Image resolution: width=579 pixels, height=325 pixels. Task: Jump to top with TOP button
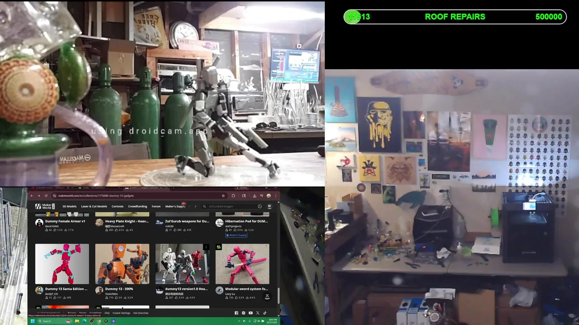pos(267,297)
